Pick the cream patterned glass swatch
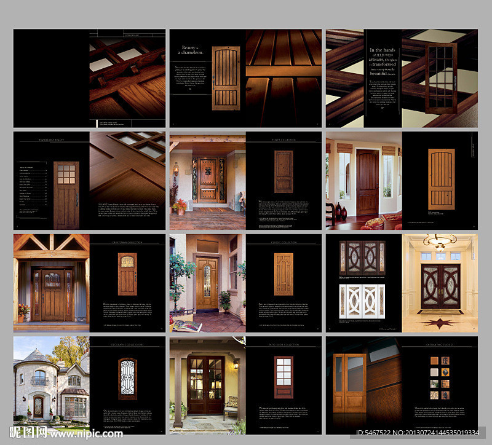Screen dimensions: 492x445 click(x=434, y=395)
